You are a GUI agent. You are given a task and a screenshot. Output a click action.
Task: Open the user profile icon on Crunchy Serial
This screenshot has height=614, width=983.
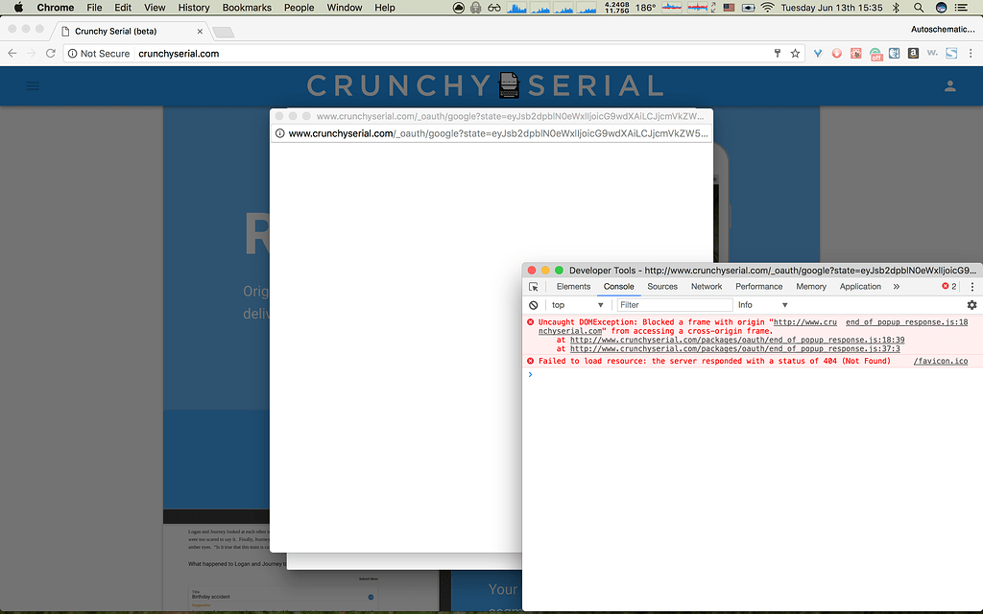pyautogui.click(x=950, y=86)
